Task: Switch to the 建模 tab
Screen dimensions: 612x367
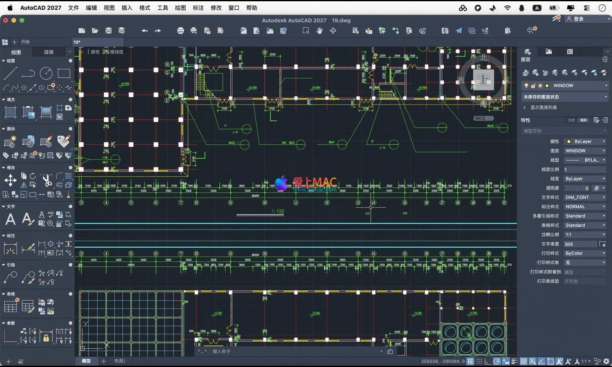Action: pos(49,52)
